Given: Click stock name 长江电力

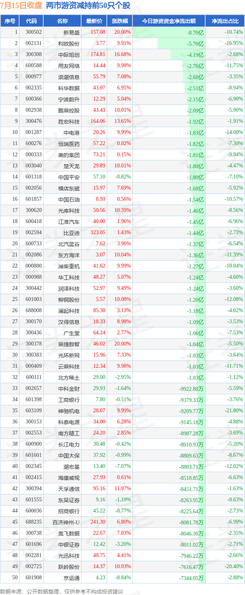Looking at the screenshot, I should point(69,444).
